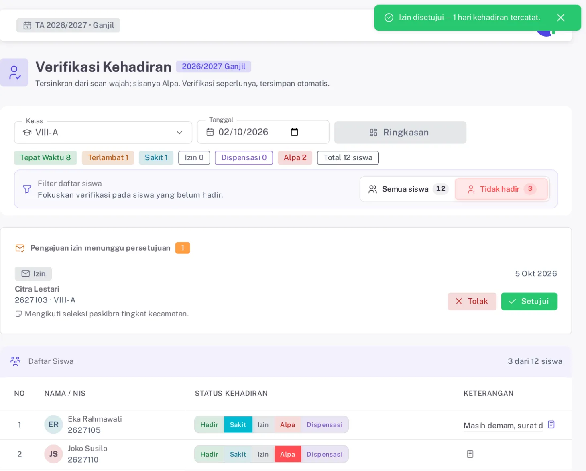The width and height of the screenshot is (586, 471).
Task: Click the Izin type tag on the request card
Action: (x=33, y=274)
